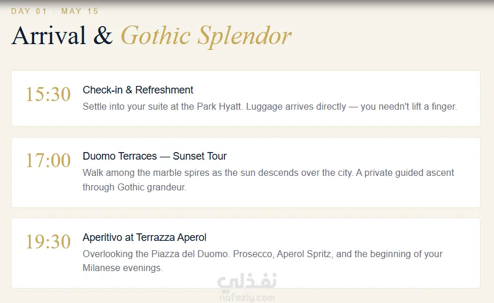The image size is (494, 303).
Task: Click the 19:30 time label
Action: tap(48, 242)
